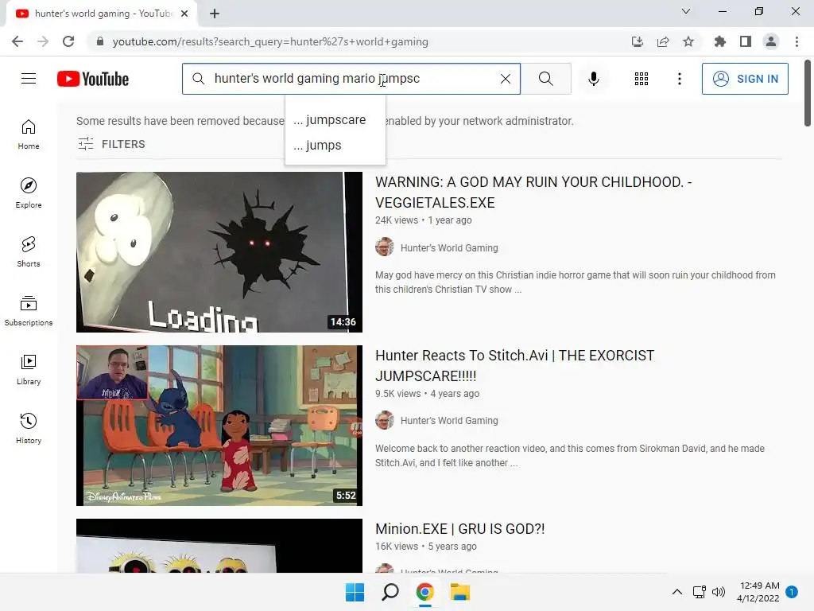814x611 pixels.
Task: Click inside the YouTube search field
Action: (x=351, y=79)
